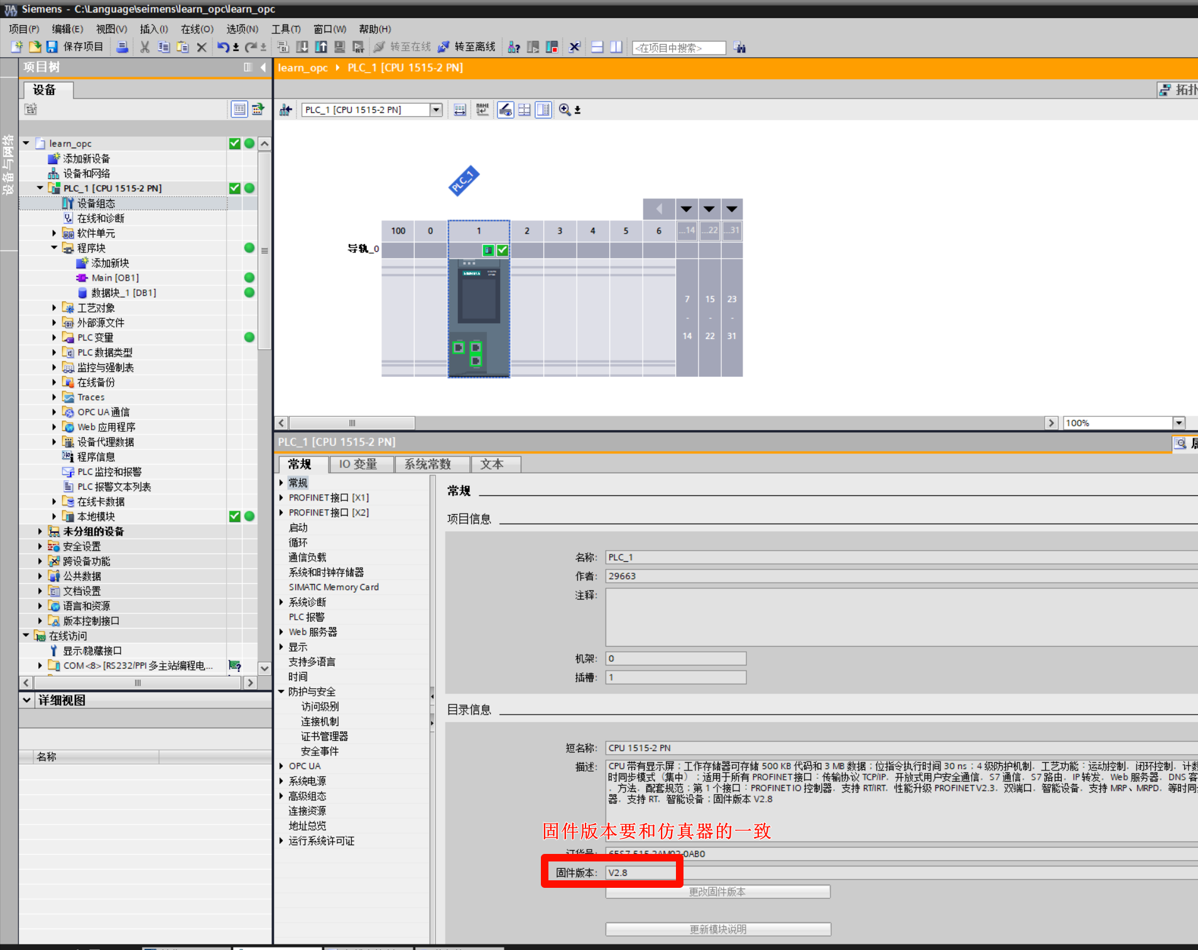This screenshot has height=950, width=1198.
Task: Start runtime on PC toolbar icon
Action: tap(359, 47)
